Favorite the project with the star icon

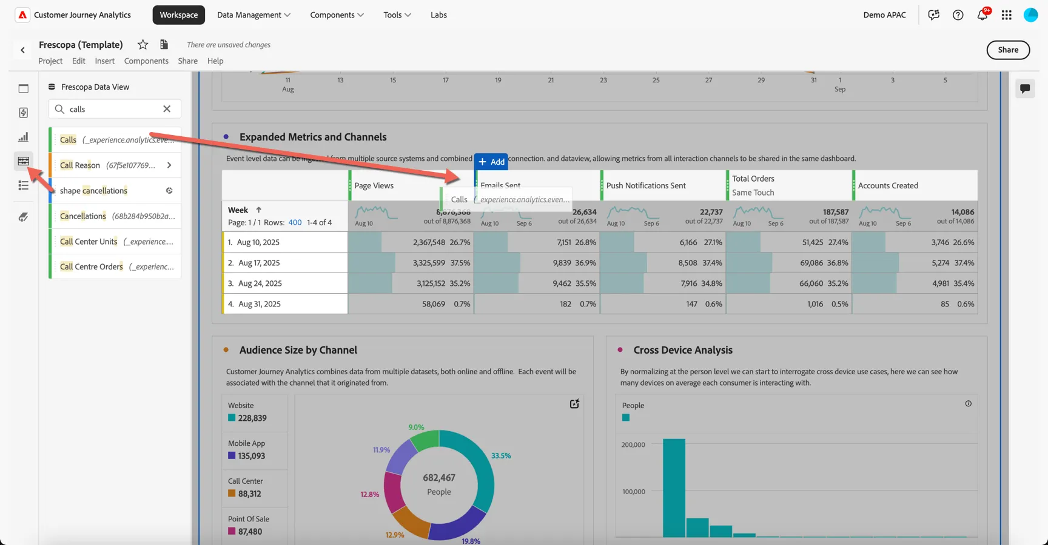coord(143,44)
